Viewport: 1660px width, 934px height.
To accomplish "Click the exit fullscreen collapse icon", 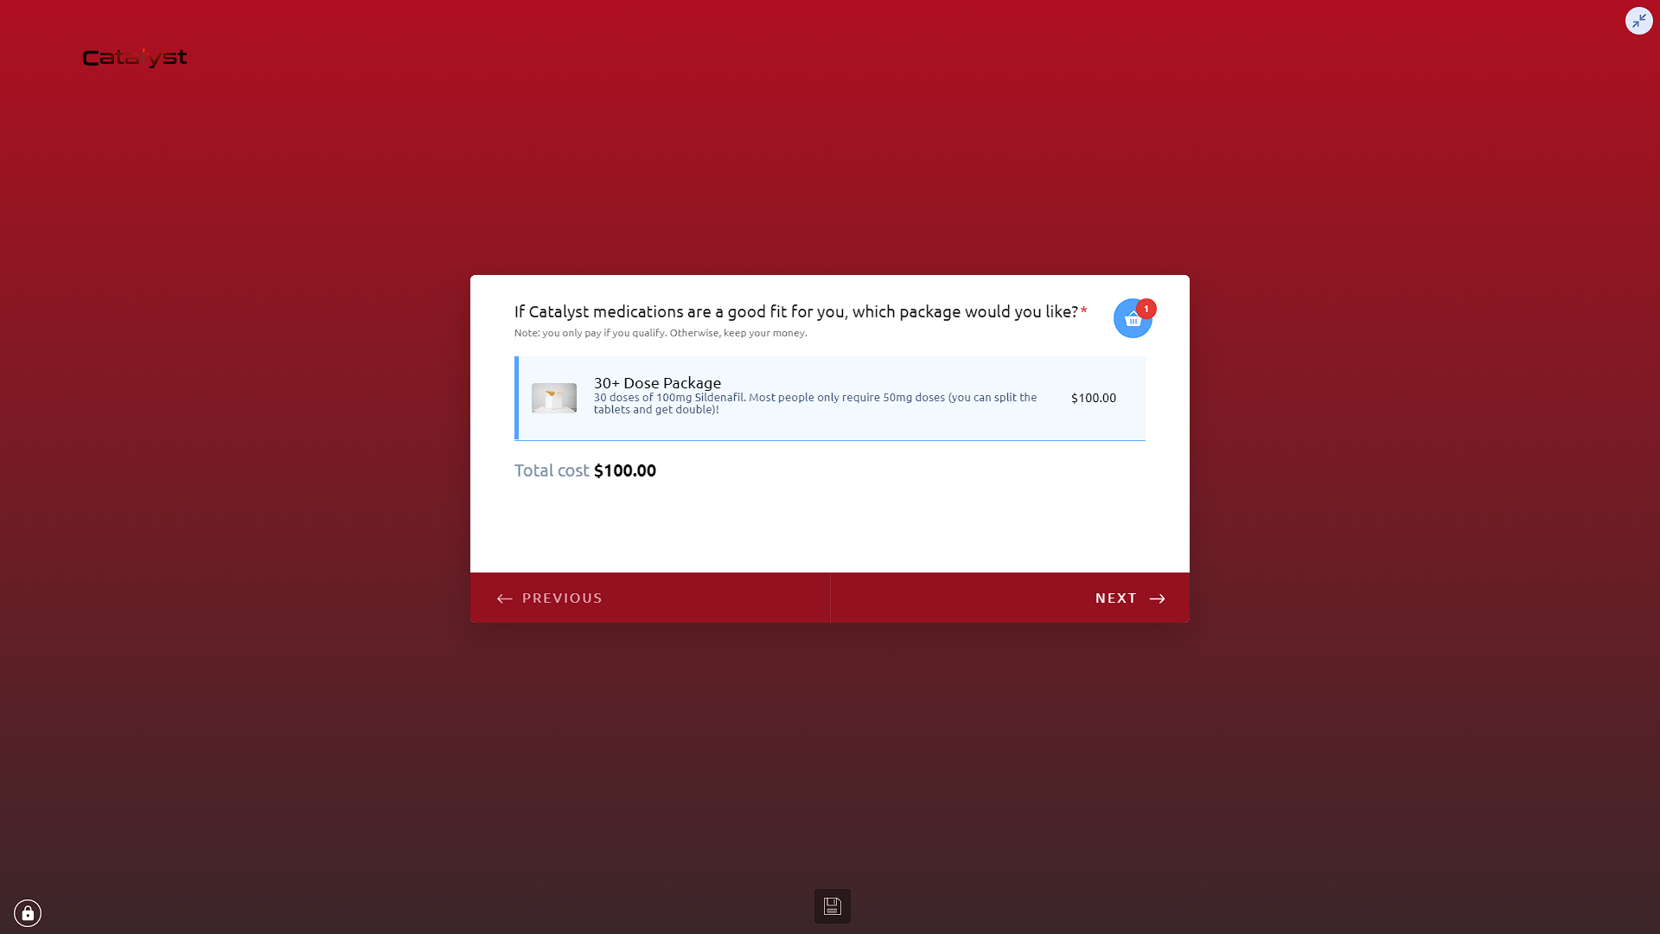I will [1638, 21].
